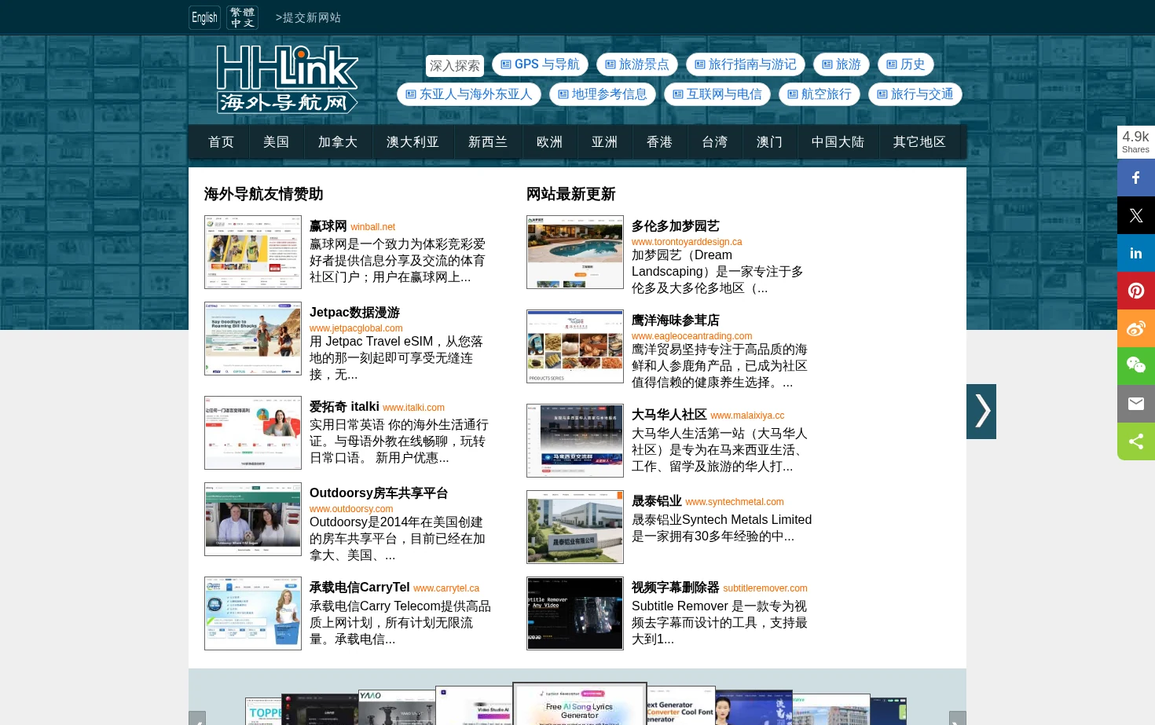Open 新西兰 navigation item
This screenshot has height=725, width=1155.
pyautogui.click(x=488, y=142)
